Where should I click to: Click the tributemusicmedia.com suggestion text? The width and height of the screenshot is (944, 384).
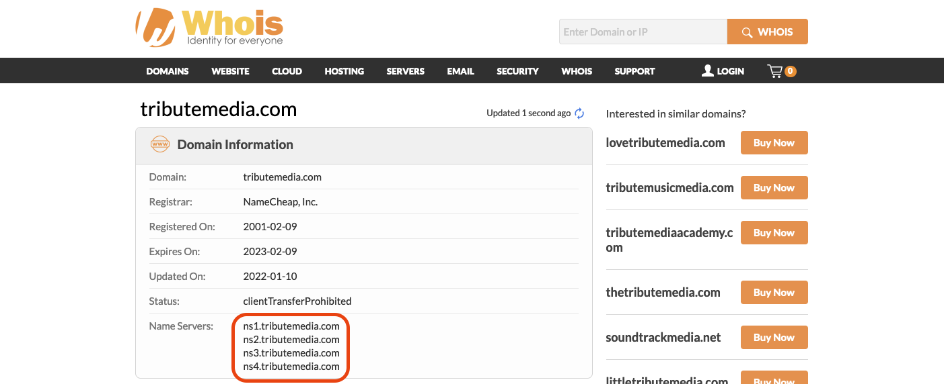pos(669,187)
